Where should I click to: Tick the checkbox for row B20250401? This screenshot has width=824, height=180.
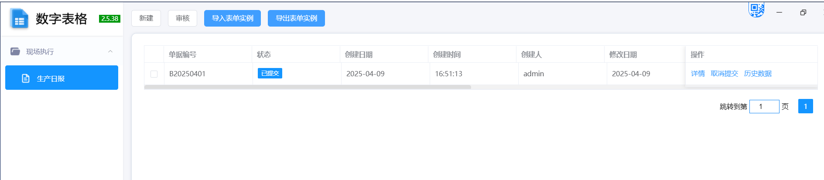[x=154, y=74]
